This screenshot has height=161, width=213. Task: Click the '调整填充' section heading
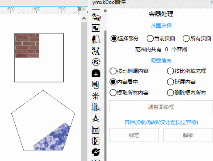click(x=161, y=61)
